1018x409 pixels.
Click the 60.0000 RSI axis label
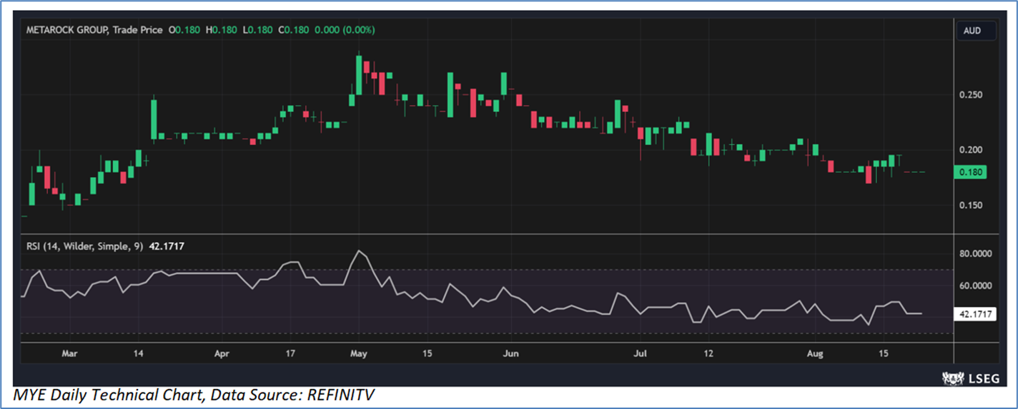tap(977, 286)
